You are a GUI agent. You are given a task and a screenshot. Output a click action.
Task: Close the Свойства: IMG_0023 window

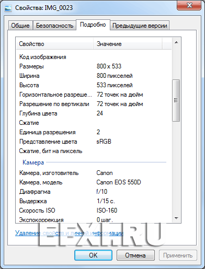[x=189, y=5]
